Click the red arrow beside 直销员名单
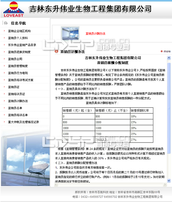 tap(4, 108)
